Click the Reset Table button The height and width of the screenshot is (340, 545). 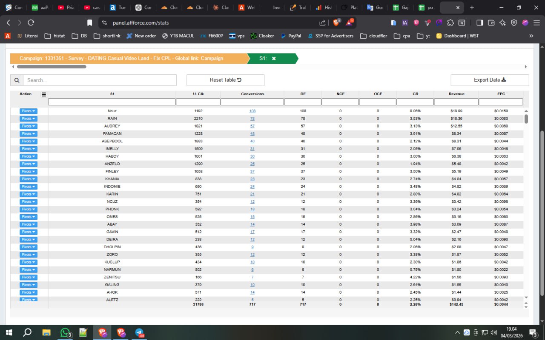[225, 80]
